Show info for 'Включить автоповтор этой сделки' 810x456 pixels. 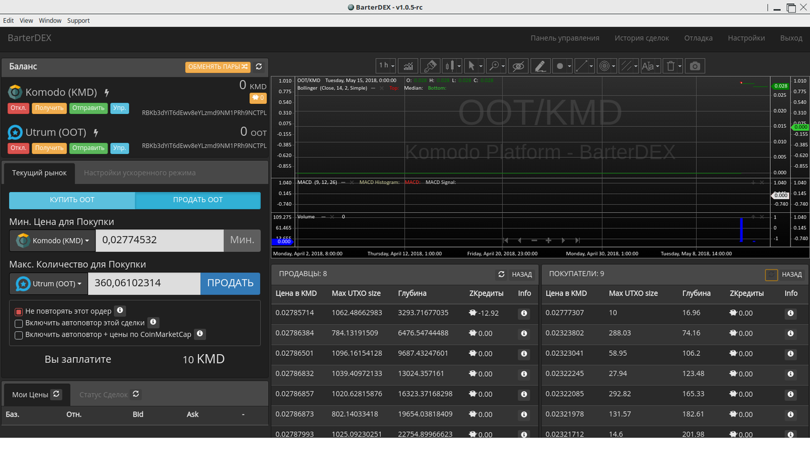[153, 322]
